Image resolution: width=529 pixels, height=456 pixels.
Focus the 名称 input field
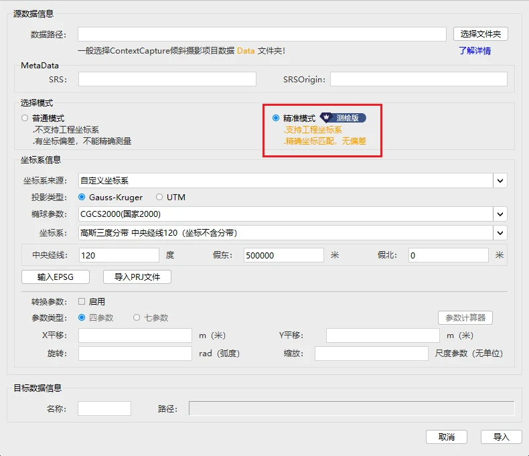[x=104, y=408]
